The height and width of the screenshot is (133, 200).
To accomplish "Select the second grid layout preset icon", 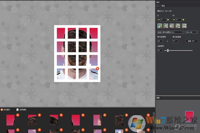I will tap(166, 26).
